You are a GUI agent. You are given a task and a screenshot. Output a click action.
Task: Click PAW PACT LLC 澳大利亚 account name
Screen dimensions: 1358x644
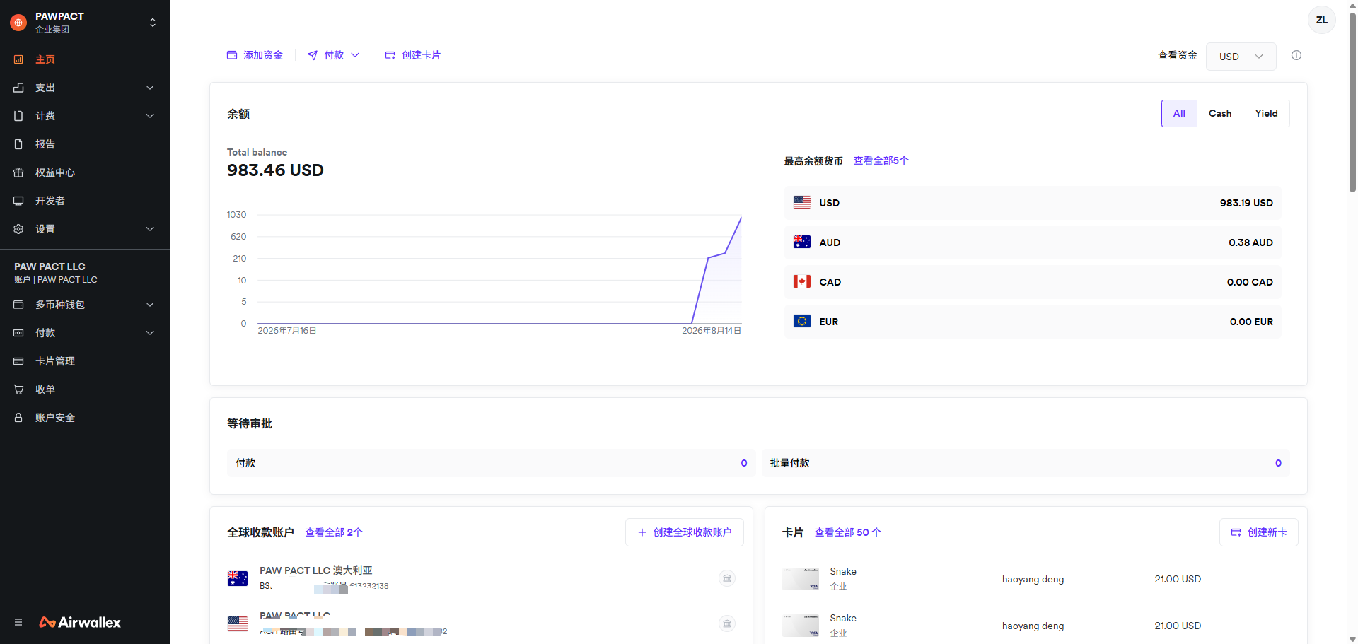tap(316, 570)
